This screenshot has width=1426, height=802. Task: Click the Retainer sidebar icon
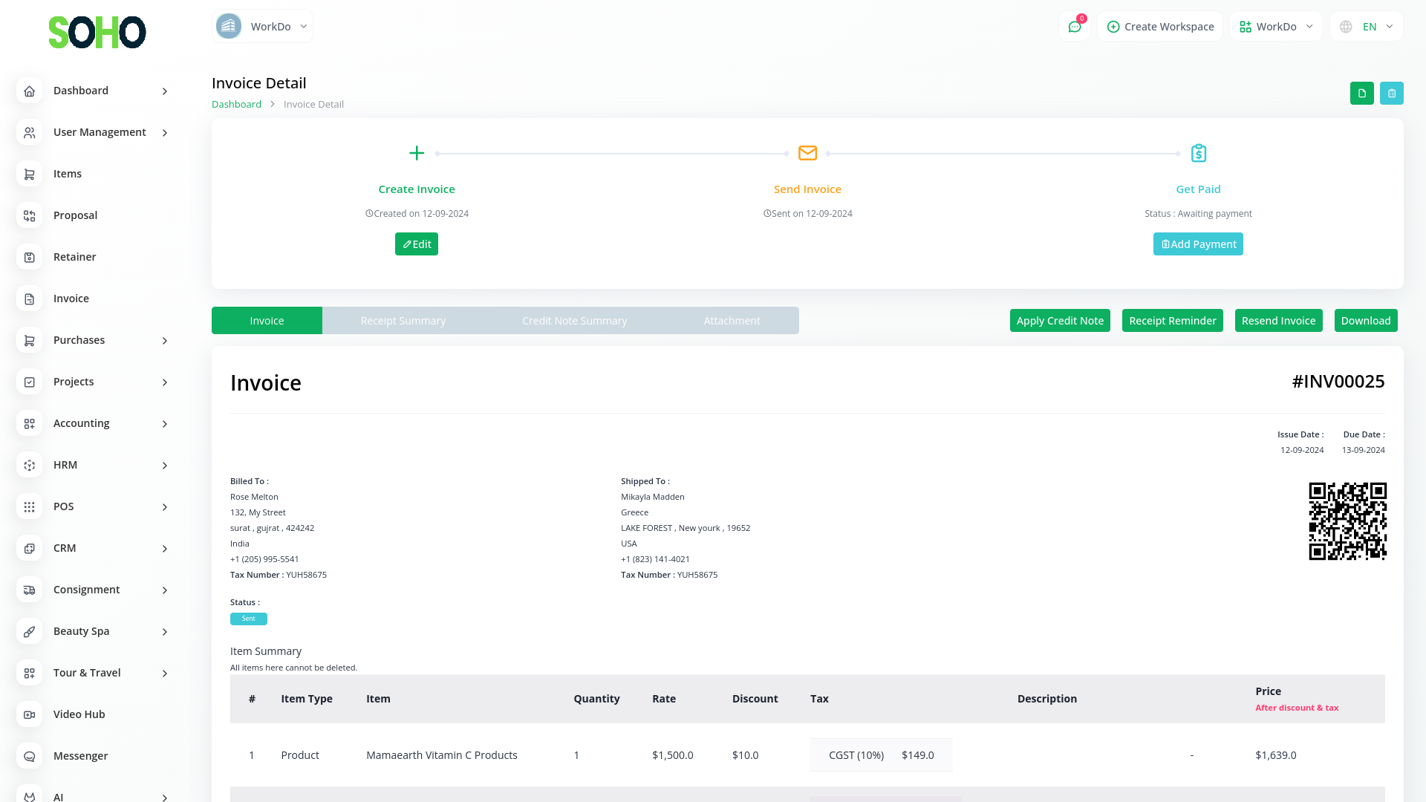(30, 257)
